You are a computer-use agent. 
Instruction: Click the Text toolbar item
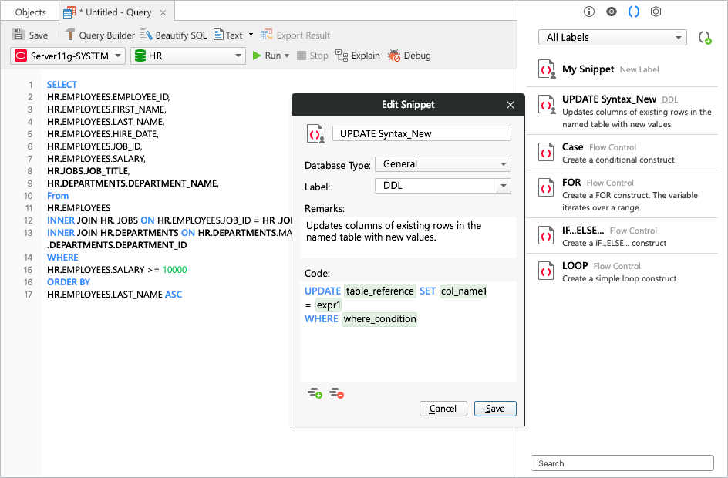[x=228, y=35]
